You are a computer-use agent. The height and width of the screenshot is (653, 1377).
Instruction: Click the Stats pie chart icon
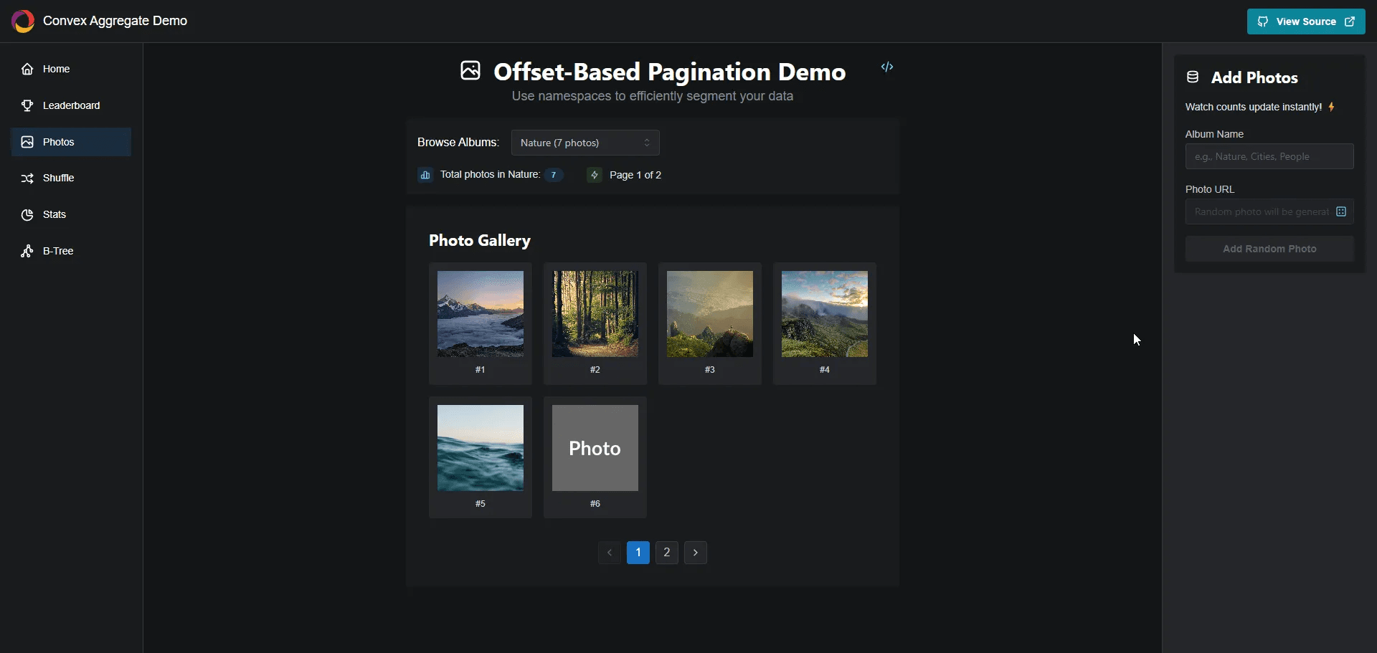pyautogui.click(x=27, y=215)
